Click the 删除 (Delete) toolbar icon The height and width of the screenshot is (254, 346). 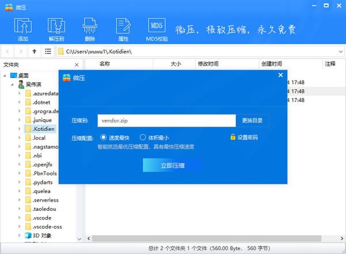(89, 29)
